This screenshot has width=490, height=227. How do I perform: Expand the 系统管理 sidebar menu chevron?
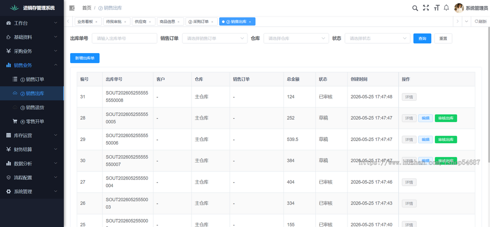(56, 191)
